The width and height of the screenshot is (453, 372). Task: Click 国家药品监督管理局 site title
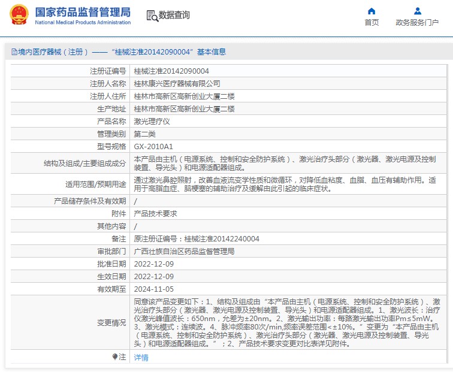[83, 12]
